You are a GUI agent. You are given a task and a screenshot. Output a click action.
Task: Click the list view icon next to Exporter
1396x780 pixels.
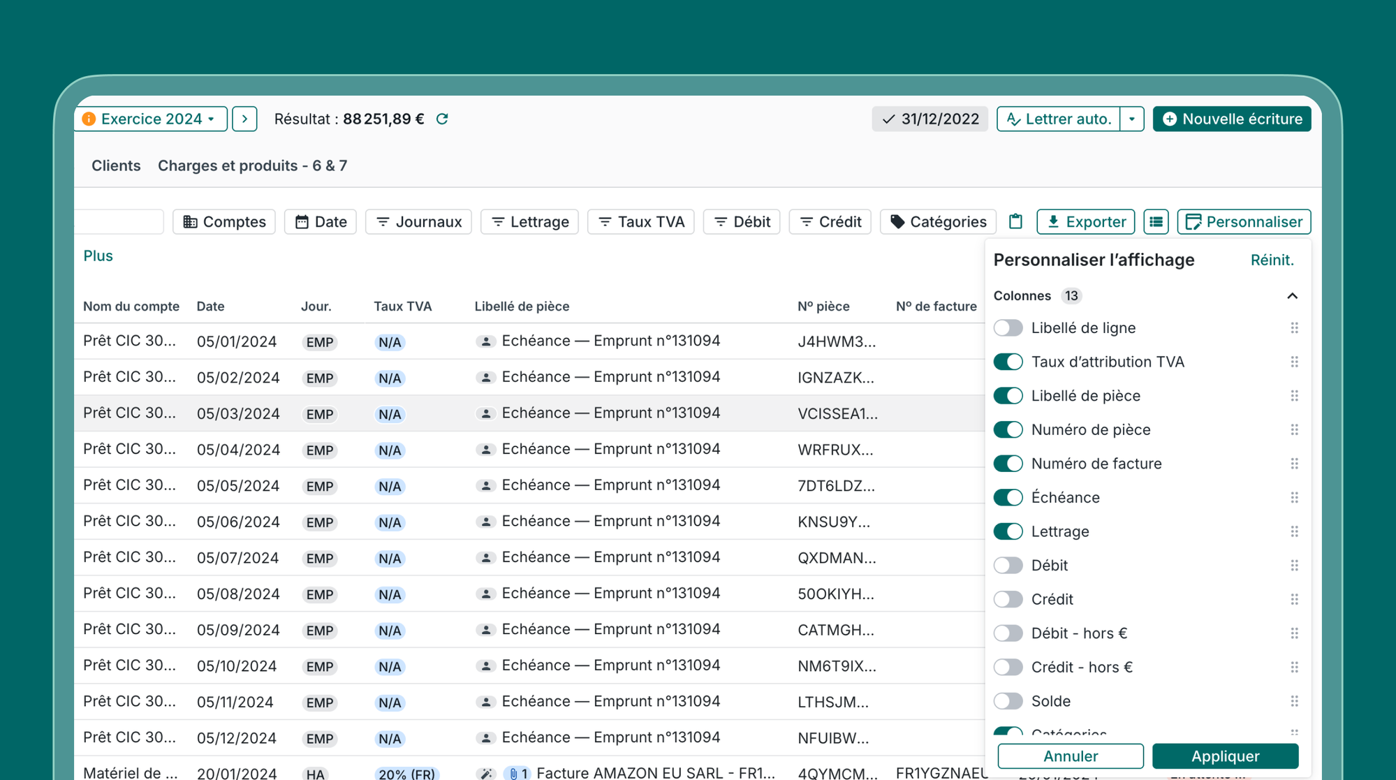(x=1156, y=221)
